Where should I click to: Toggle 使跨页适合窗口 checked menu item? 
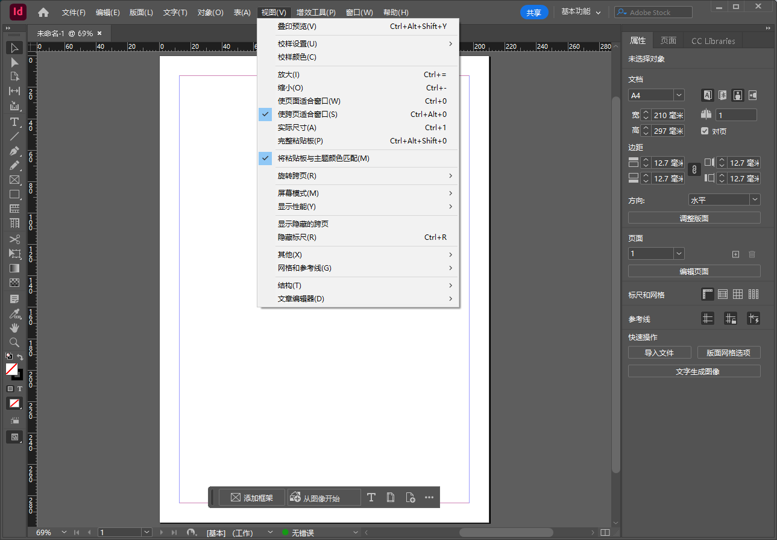[358, 115]
